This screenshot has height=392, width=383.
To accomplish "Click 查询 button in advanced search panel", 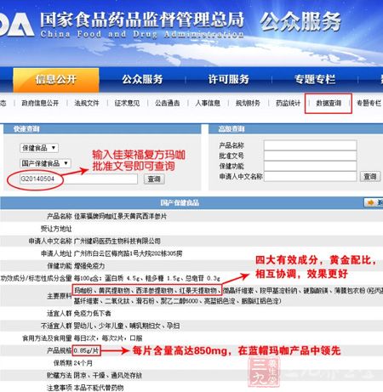I will tap(370, 177).
